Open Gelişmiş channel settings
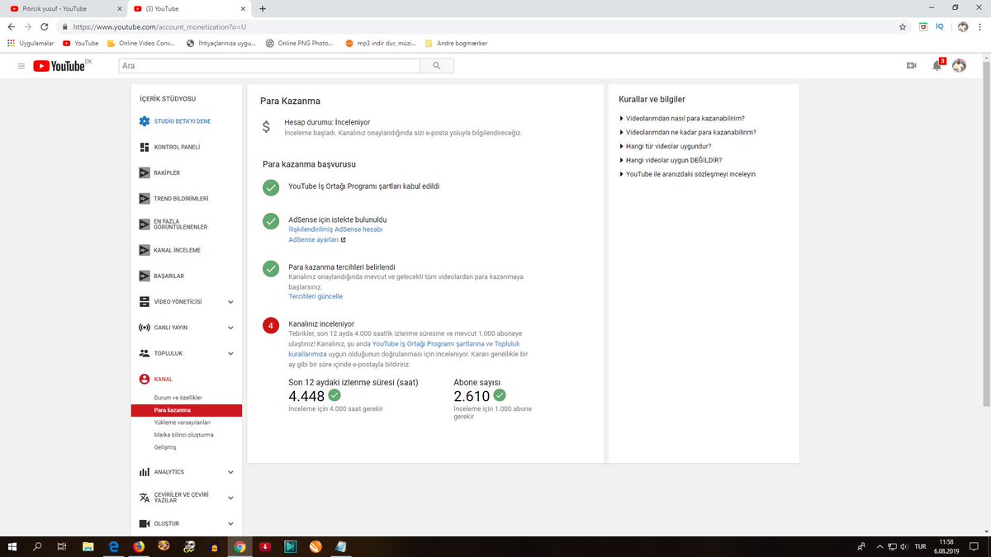Screen dimensions: 991x557 click(165, 447)
